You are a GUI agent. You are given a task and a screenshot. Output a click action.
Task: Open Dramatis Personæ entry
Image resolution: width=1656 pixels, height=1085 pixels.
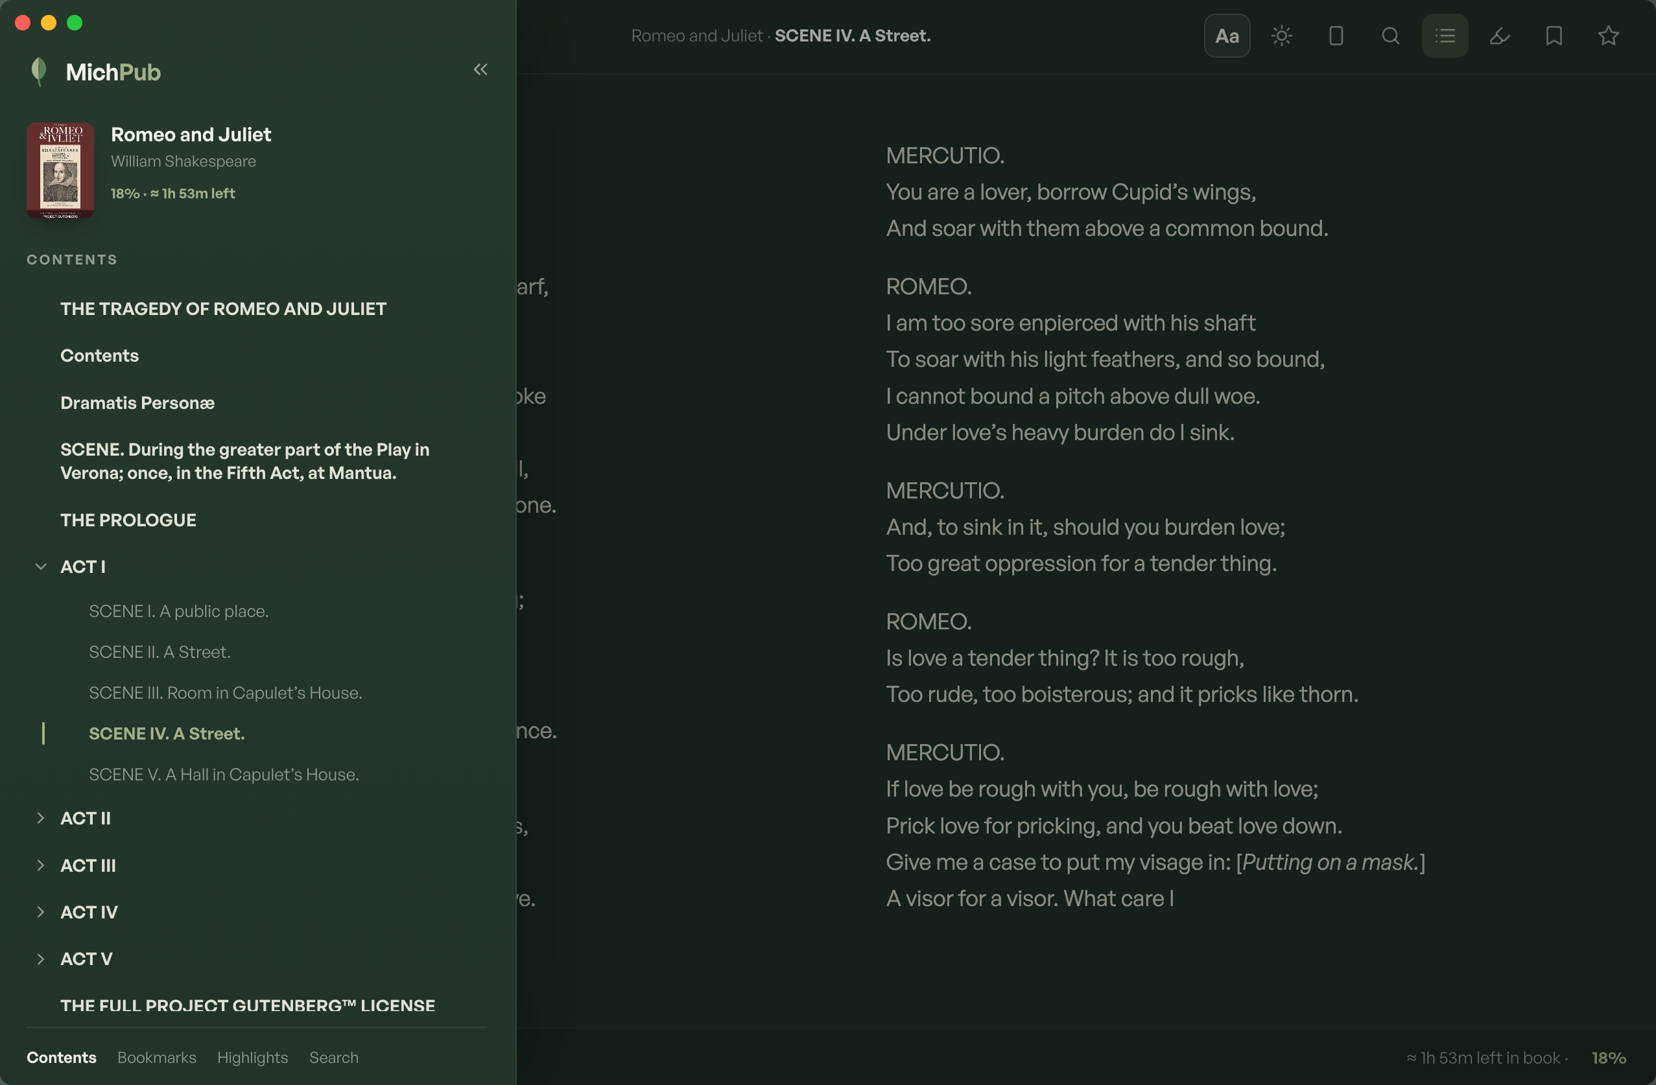pyautogui.click(x=137, y=402)
